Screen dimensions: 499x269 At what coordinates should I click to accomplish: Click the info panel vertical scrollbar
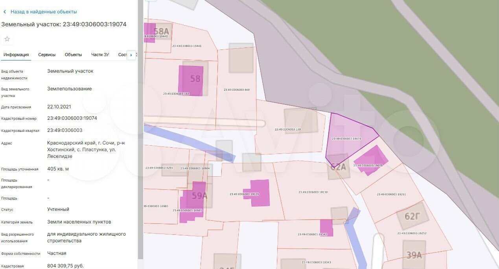(x=140, y=130)
